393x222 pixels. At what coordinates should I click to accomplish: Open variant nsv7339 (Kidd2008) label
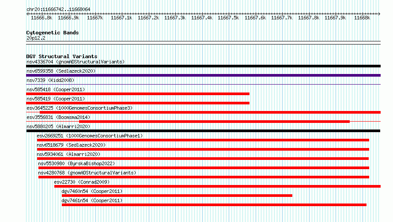click(x=50, y=80)
